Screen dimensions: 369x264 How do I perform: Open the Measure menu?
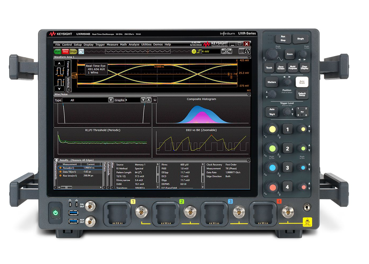tap(112, 45)
